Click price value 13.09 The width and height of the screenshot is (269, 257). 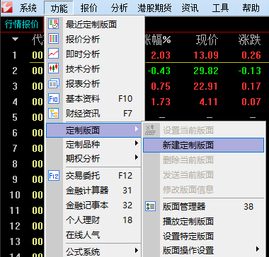click(206, 56)
